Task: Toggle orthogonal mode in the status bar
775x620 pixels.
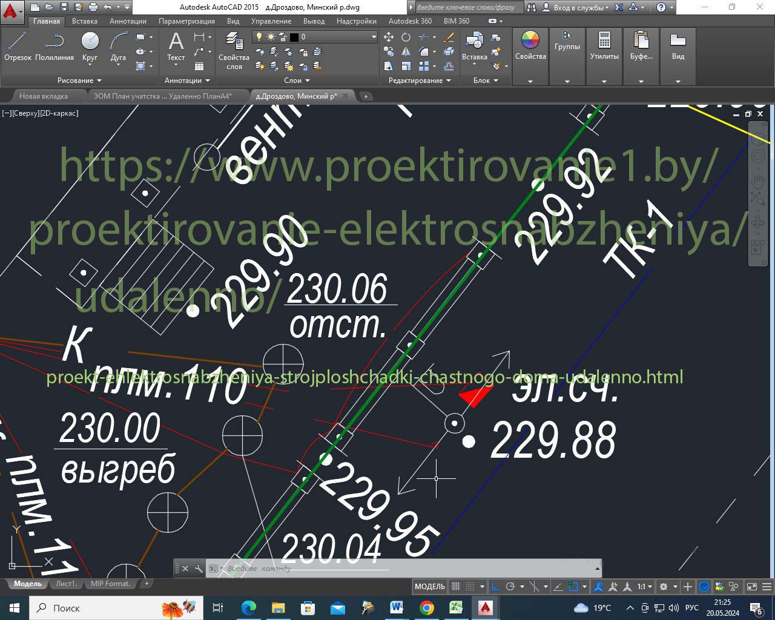Action: [x=495, y=587]
